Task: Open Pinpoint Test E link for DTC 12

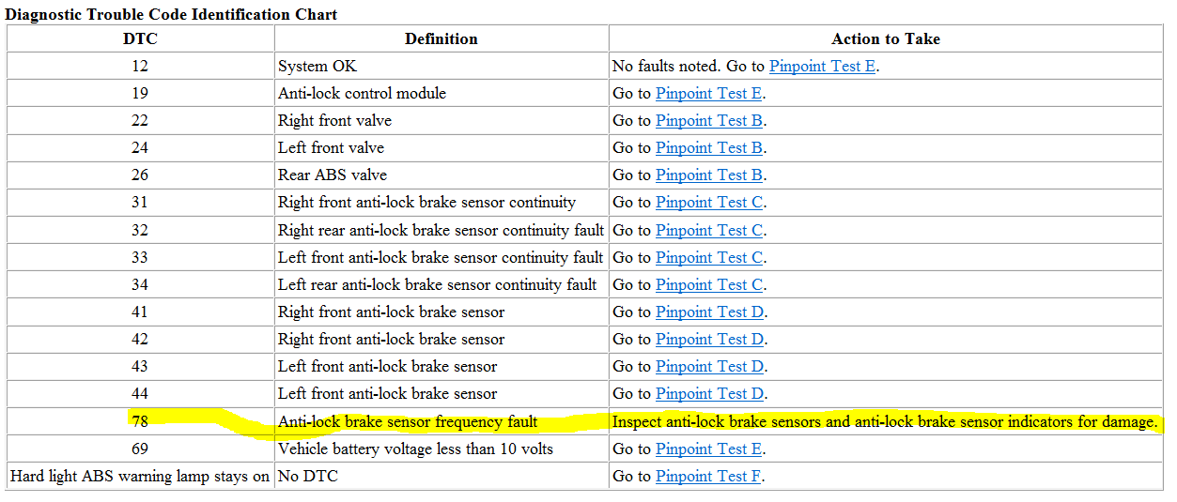Action: 822,66
